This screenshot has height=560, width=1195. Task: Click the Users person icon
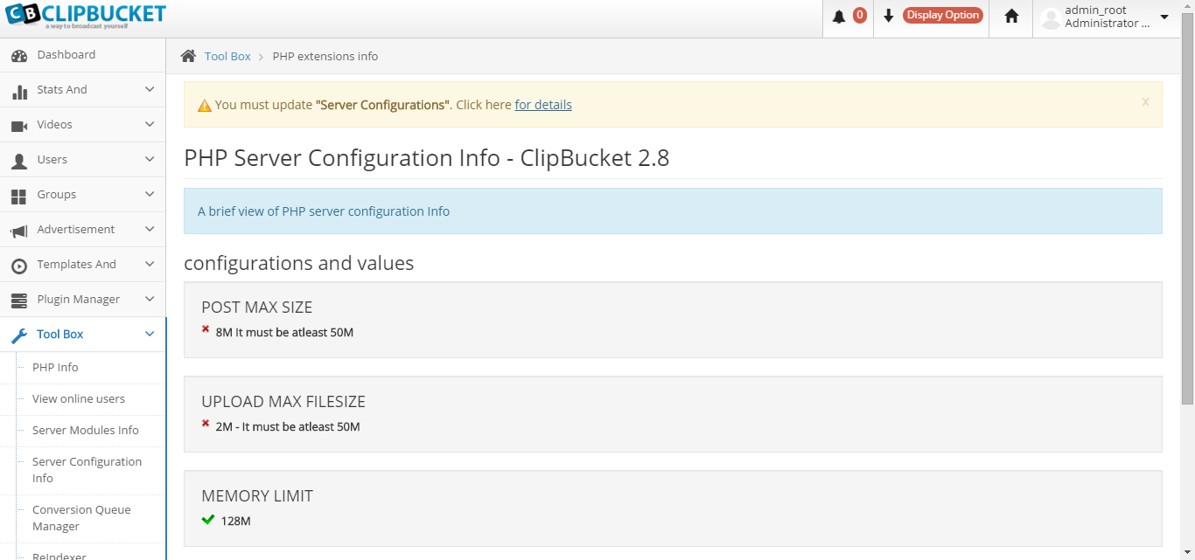tap(19, 161)
